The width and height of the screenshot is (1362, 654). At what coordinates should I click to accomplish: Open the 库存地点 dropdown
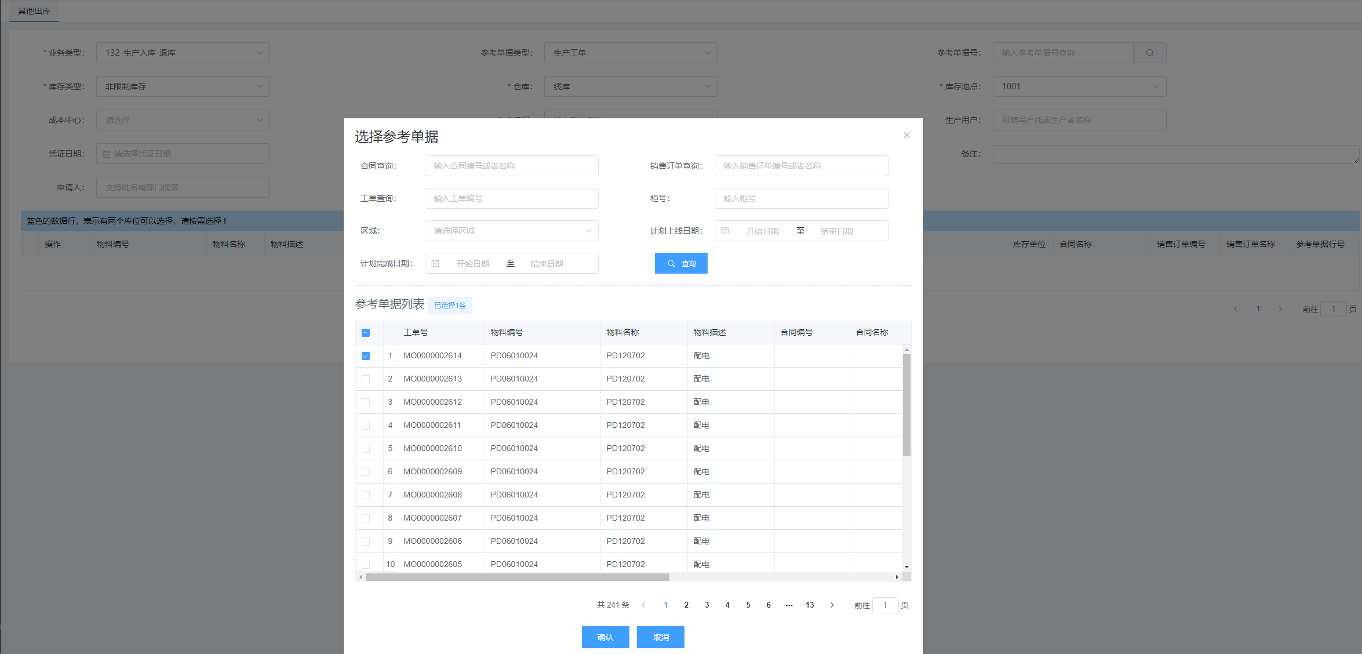[1079, 86]
